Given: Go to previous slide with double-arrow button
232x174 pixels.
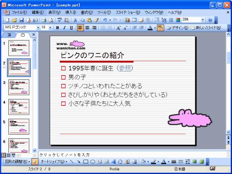Looking at the screenshot, I should [x=228, y=137].
